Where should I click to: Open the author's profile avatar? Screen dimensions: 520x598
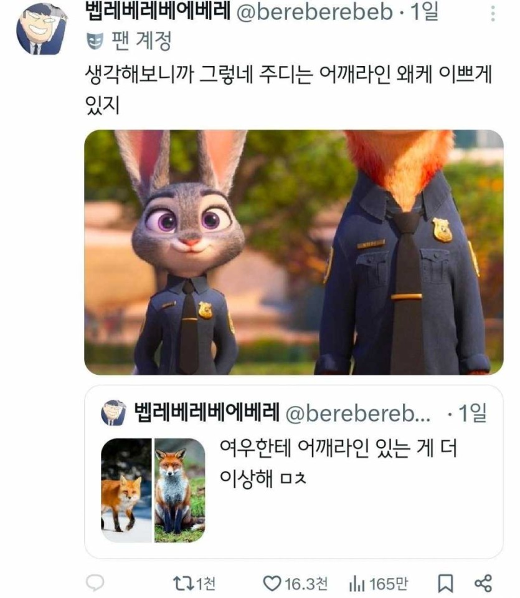tap(42, 29)
